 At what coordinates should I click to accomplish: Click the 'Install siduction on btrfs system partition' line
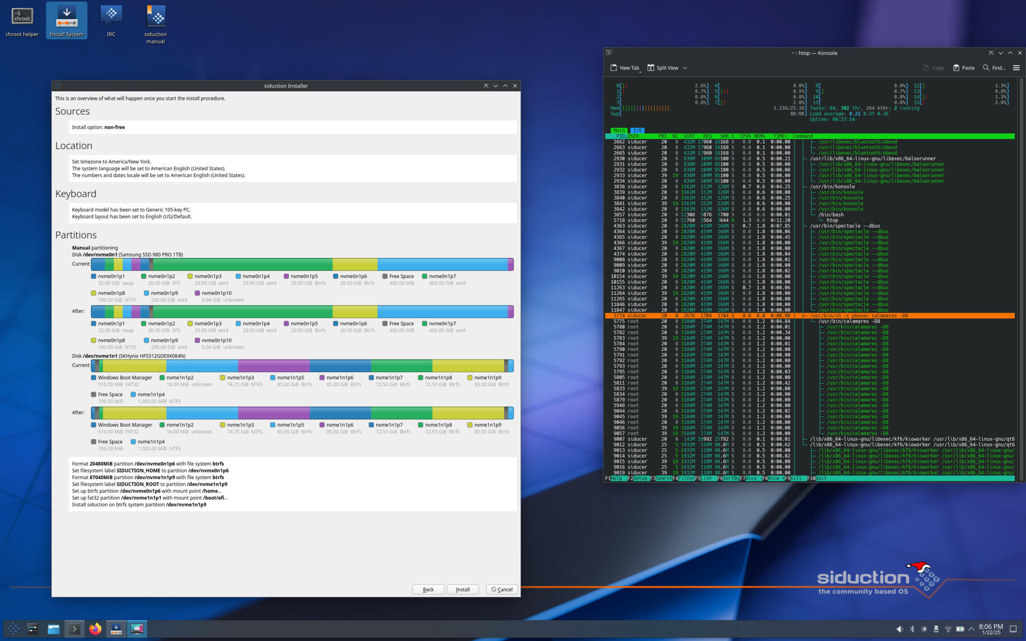coord(139,504)
